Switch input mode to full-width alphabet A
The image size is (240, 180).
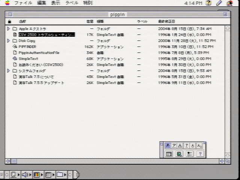pyautogui.click(x=180, y=145)
